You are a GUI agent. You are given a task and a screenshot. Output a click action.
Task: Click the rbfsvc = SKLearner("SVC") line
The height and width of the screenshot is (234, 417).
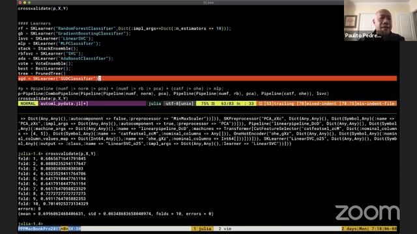(x=51, y=53)
